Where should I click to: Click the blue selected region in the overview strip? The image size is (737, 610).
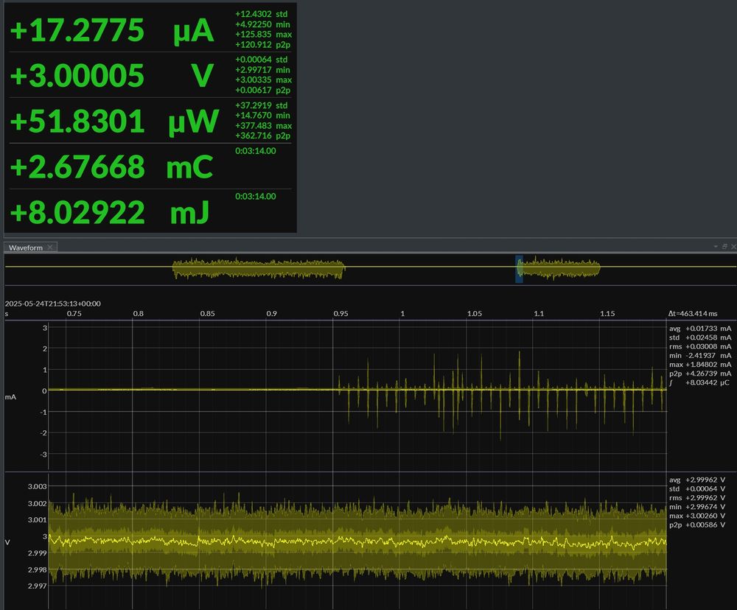pos(519,269)
